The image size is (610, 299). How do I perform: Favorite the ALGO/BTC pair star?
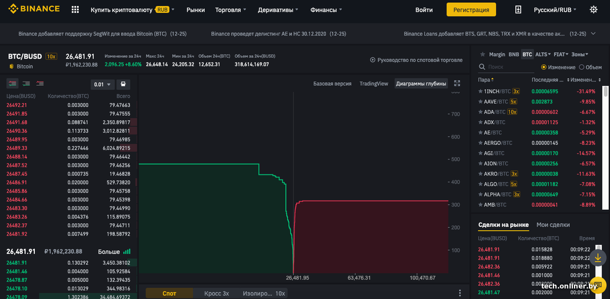click(480, 184)
